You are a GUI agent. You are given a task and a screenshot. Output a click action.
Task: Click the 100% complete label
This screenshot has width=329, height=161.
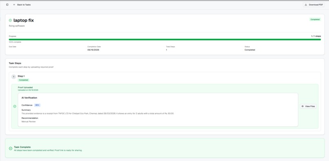tap(15, 42)
